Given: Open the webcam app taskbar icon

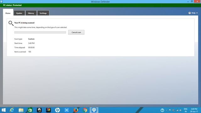Looking at the screenshot, I should [x=39, y=110].
